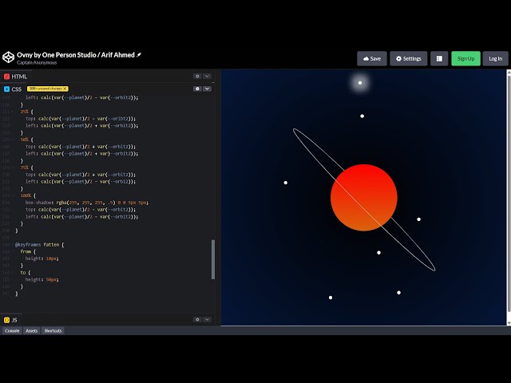Screen dimensions: 511x383
Task: Click the CSS editor vertical scrollbar thumb
Action: tap(213, 259)
